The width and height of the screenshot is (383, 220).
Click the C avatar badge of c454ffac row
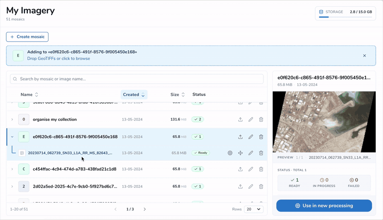[x=24, y=169]
